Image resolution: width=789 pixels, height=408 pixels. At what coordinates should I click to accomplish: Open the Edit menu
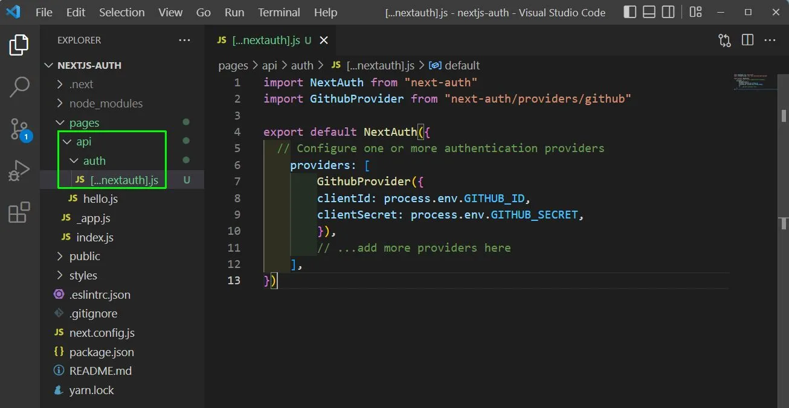click(76, 12)
